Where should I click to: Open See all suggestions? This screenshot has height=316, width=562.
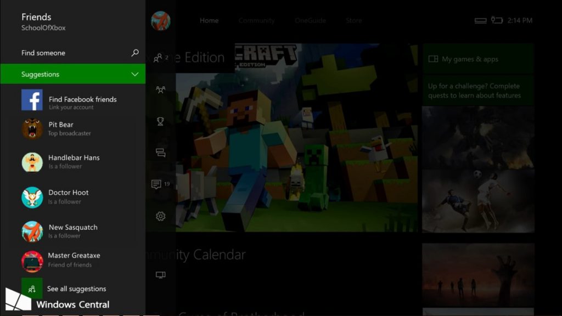coord(77,289)
